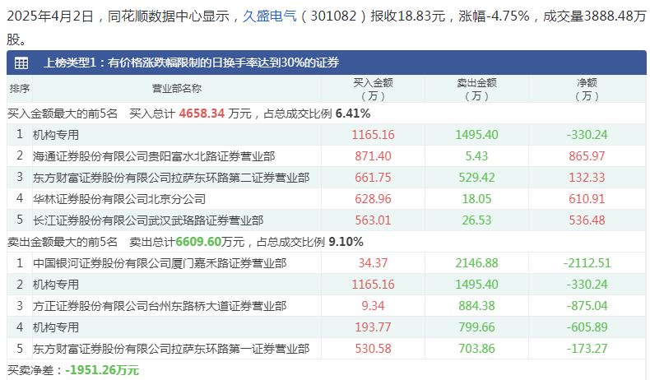Select 方正证券台州东路桥大道证券营业部 row name
This screenshot has height=380, width=650.
tap(160, 306)
